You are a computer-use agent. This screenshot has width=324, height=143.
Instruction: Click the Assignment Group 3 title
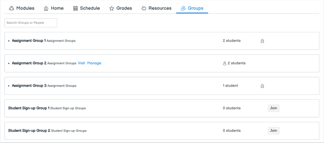coord(29,85)
